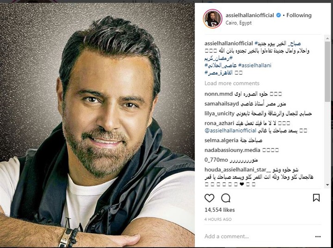Click the comments scrollbar thumb
Screen dimensions: 333x248
pyautogui.click(x=327, y=71)
